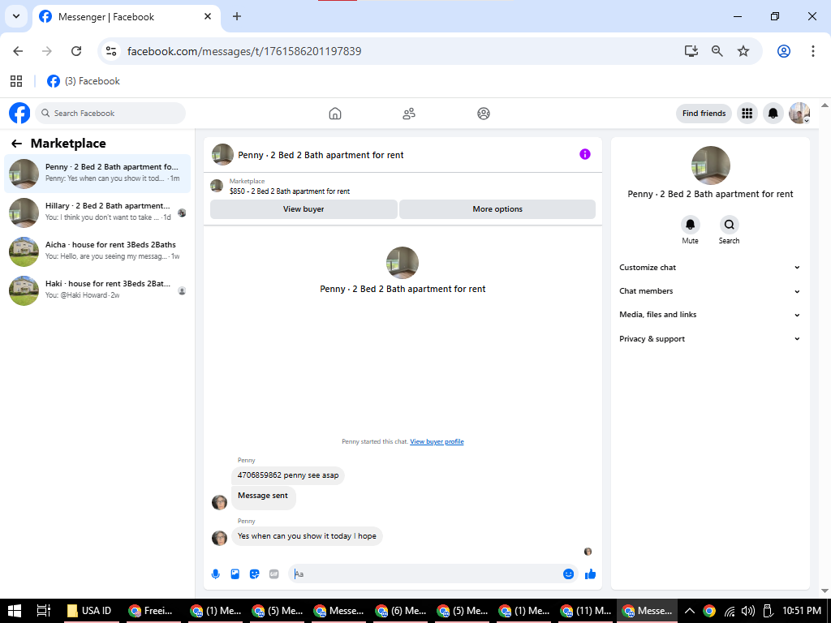Screen dimensions: 831x623
Task: Open the USA ID folder on taskbar
Action: 90,611
